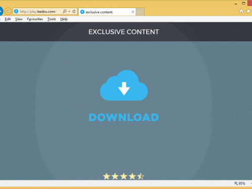Switch to the 'exclusive content:' tab
Screen dimensions: 252x189
tap(107, 12)
